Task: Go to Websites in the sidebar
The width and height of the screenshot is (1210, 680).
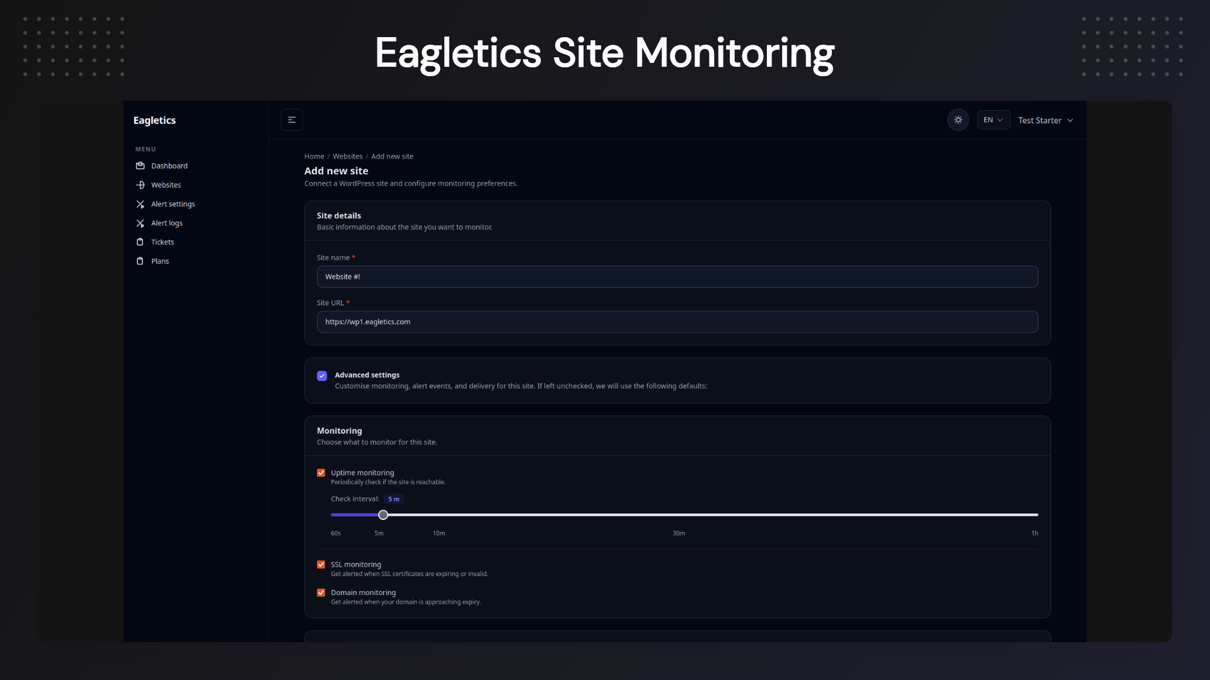Action: (x=166, y=185)
